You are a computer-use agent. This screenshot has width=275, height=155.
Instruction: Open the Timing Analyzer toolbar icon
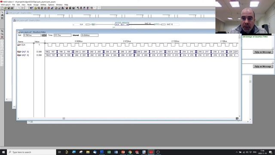click(49, 8)
